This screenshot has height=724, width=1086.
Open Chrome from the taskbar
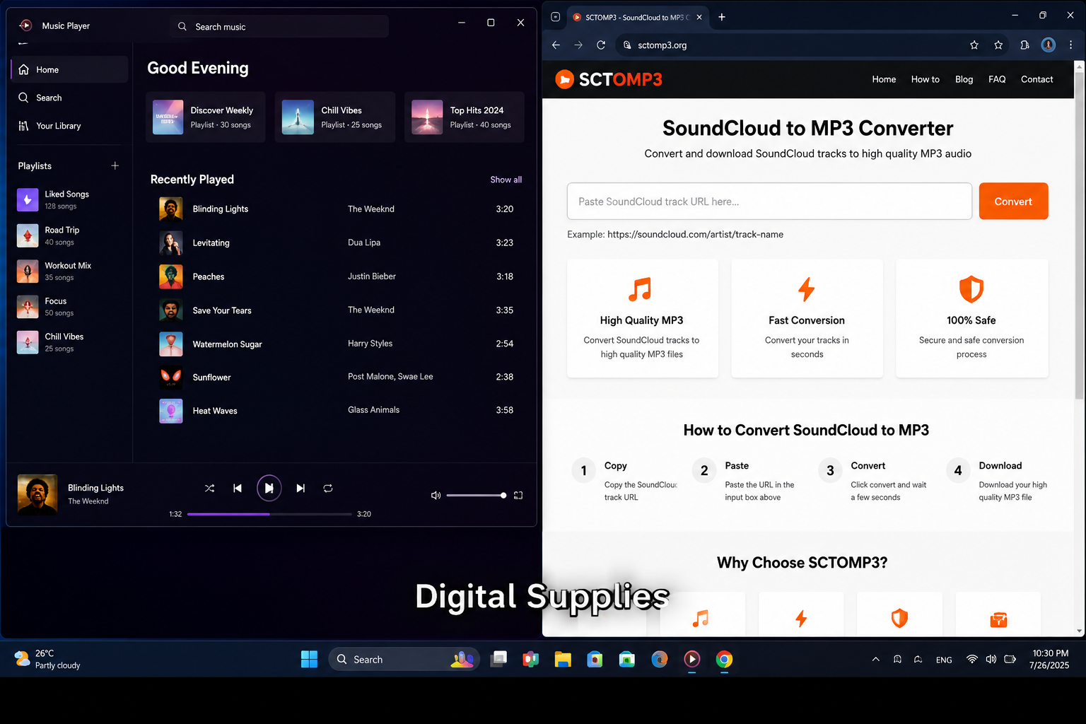724,660
